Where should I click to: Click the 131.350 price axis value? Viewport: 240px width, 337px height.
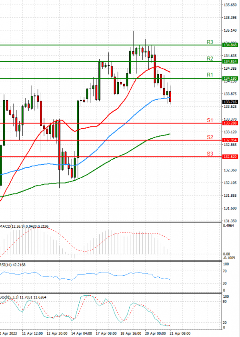230,221
